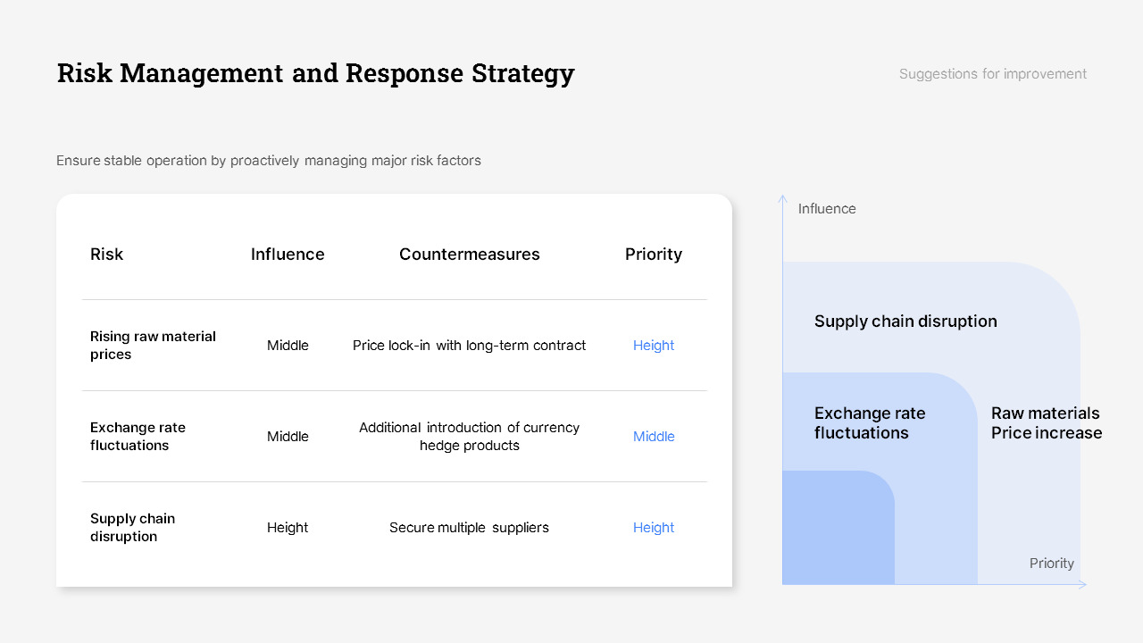Select the Supply chain disruption table row

(x=132, y=527)
